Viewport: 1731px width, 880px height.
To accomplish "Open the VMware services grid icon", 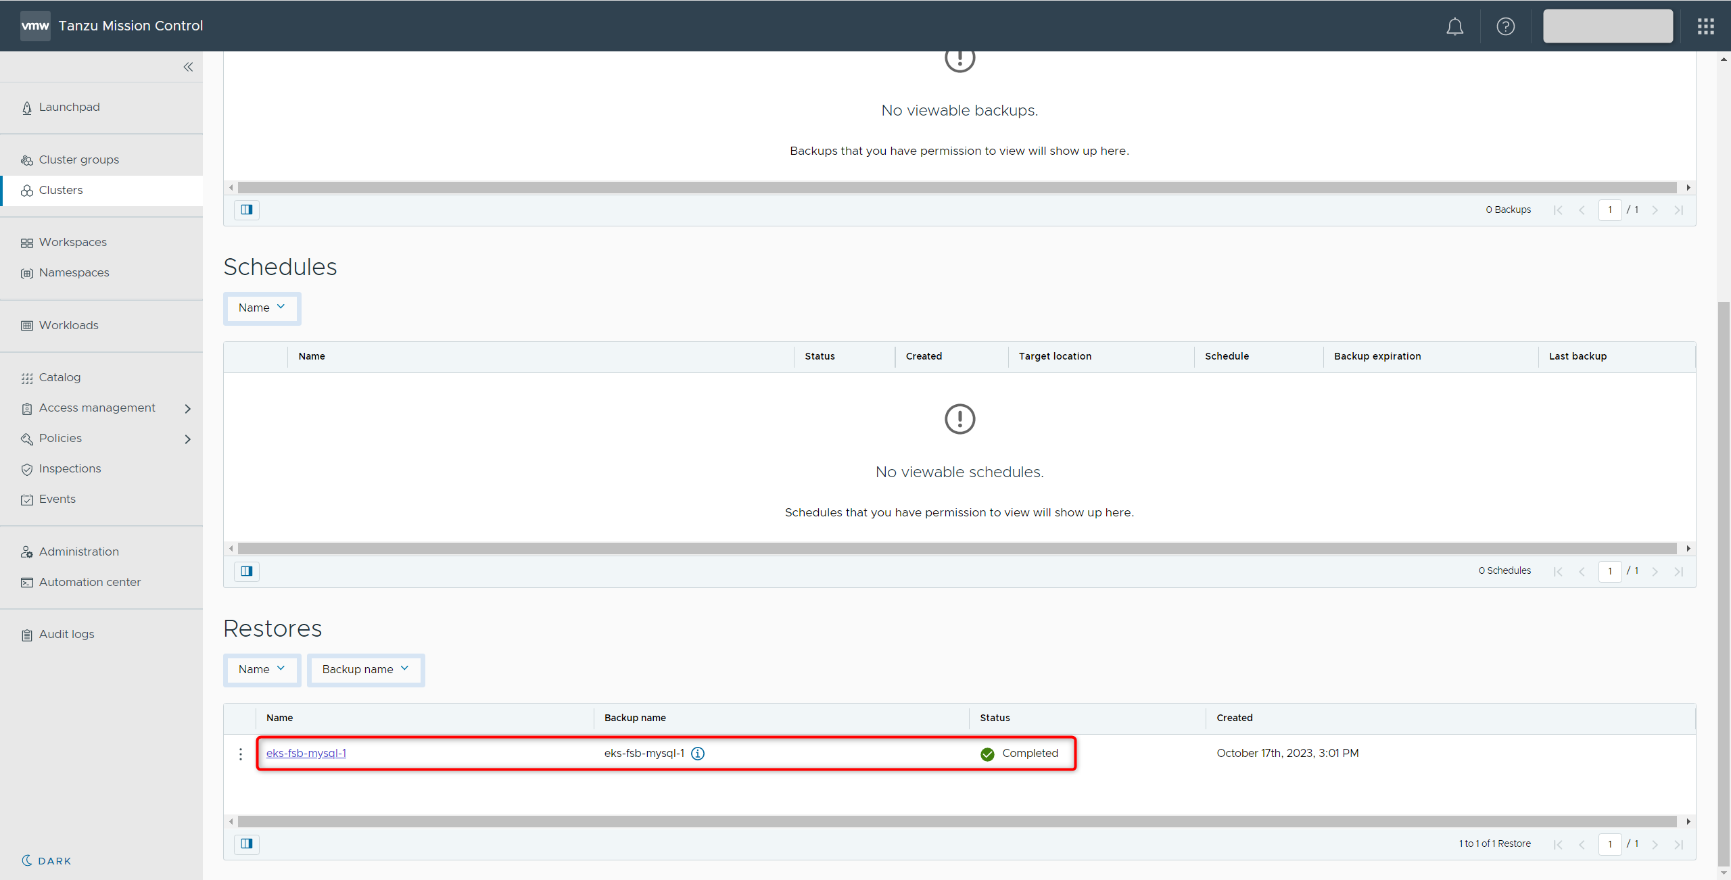I will click(x=1705, y=26).
